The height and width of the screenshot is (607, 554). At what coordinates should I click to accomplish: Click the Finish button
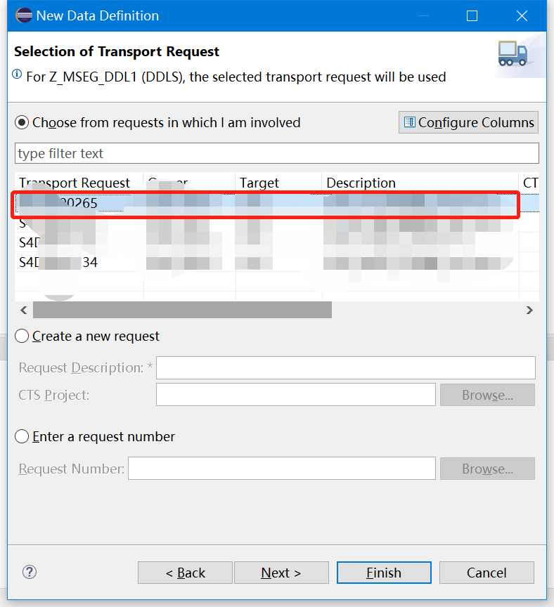[384, 572]
